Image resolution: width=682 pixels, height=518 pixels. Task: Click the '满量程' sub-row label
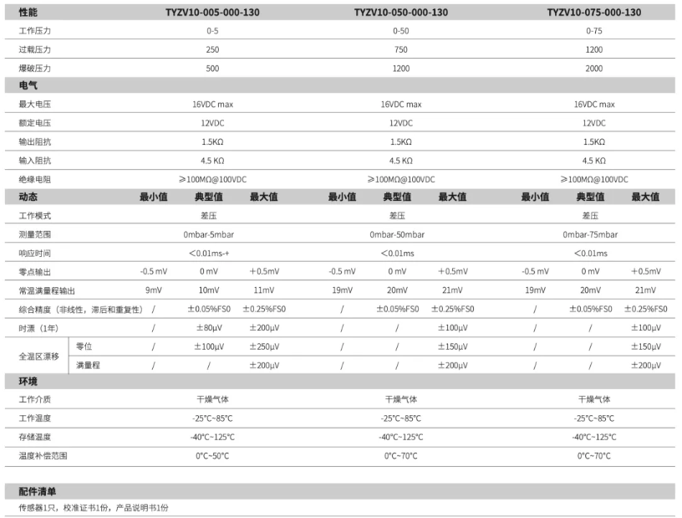coord(88,365)
